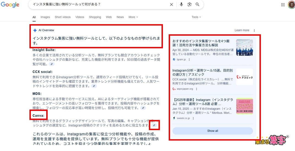
Task: Click the CCX social heading
Action: tap(43, 72)
